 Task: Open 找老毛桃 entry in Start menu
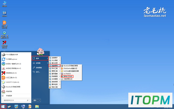16,91
